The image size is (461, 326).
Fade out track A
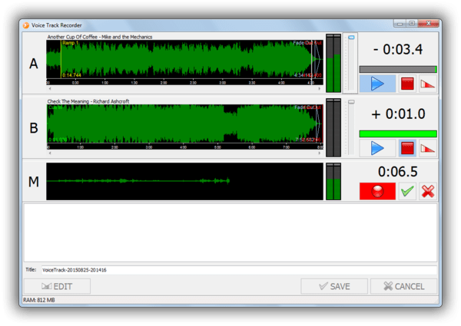(428, 84)
